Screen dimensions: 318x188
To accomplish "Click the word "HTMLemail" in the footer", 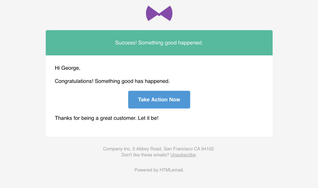I will tap(171, 170).
